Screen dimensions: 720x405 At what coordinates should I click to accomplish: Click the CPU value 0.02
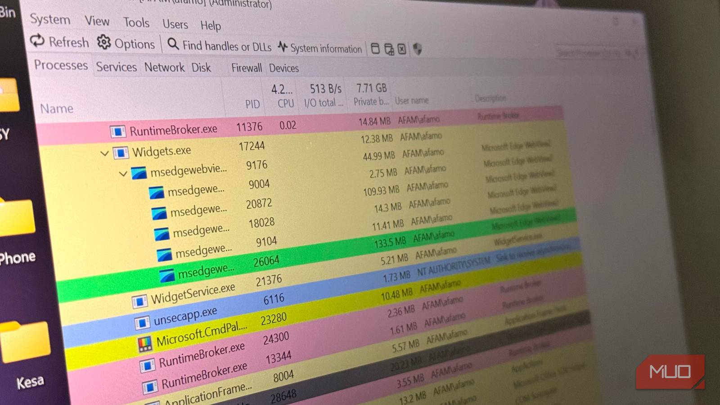point(288,125)
